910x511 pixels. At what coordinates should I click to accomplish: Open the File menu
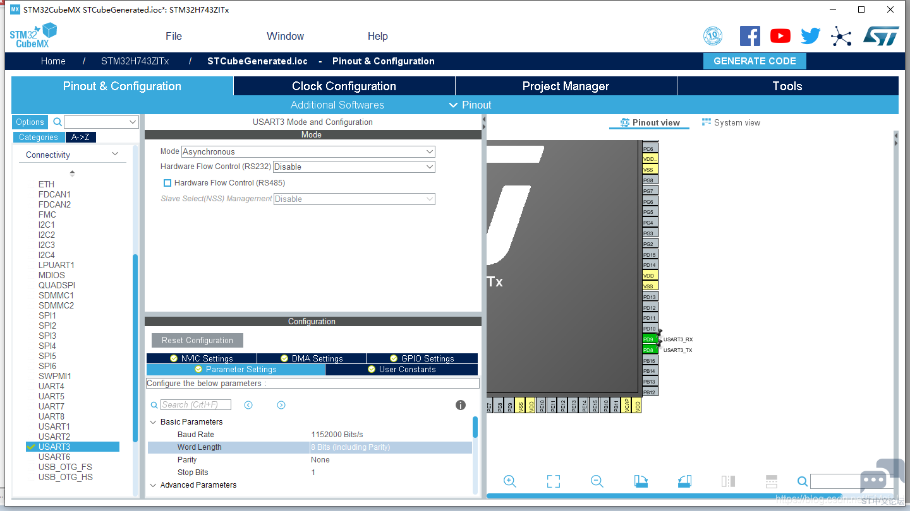point(174,36)
